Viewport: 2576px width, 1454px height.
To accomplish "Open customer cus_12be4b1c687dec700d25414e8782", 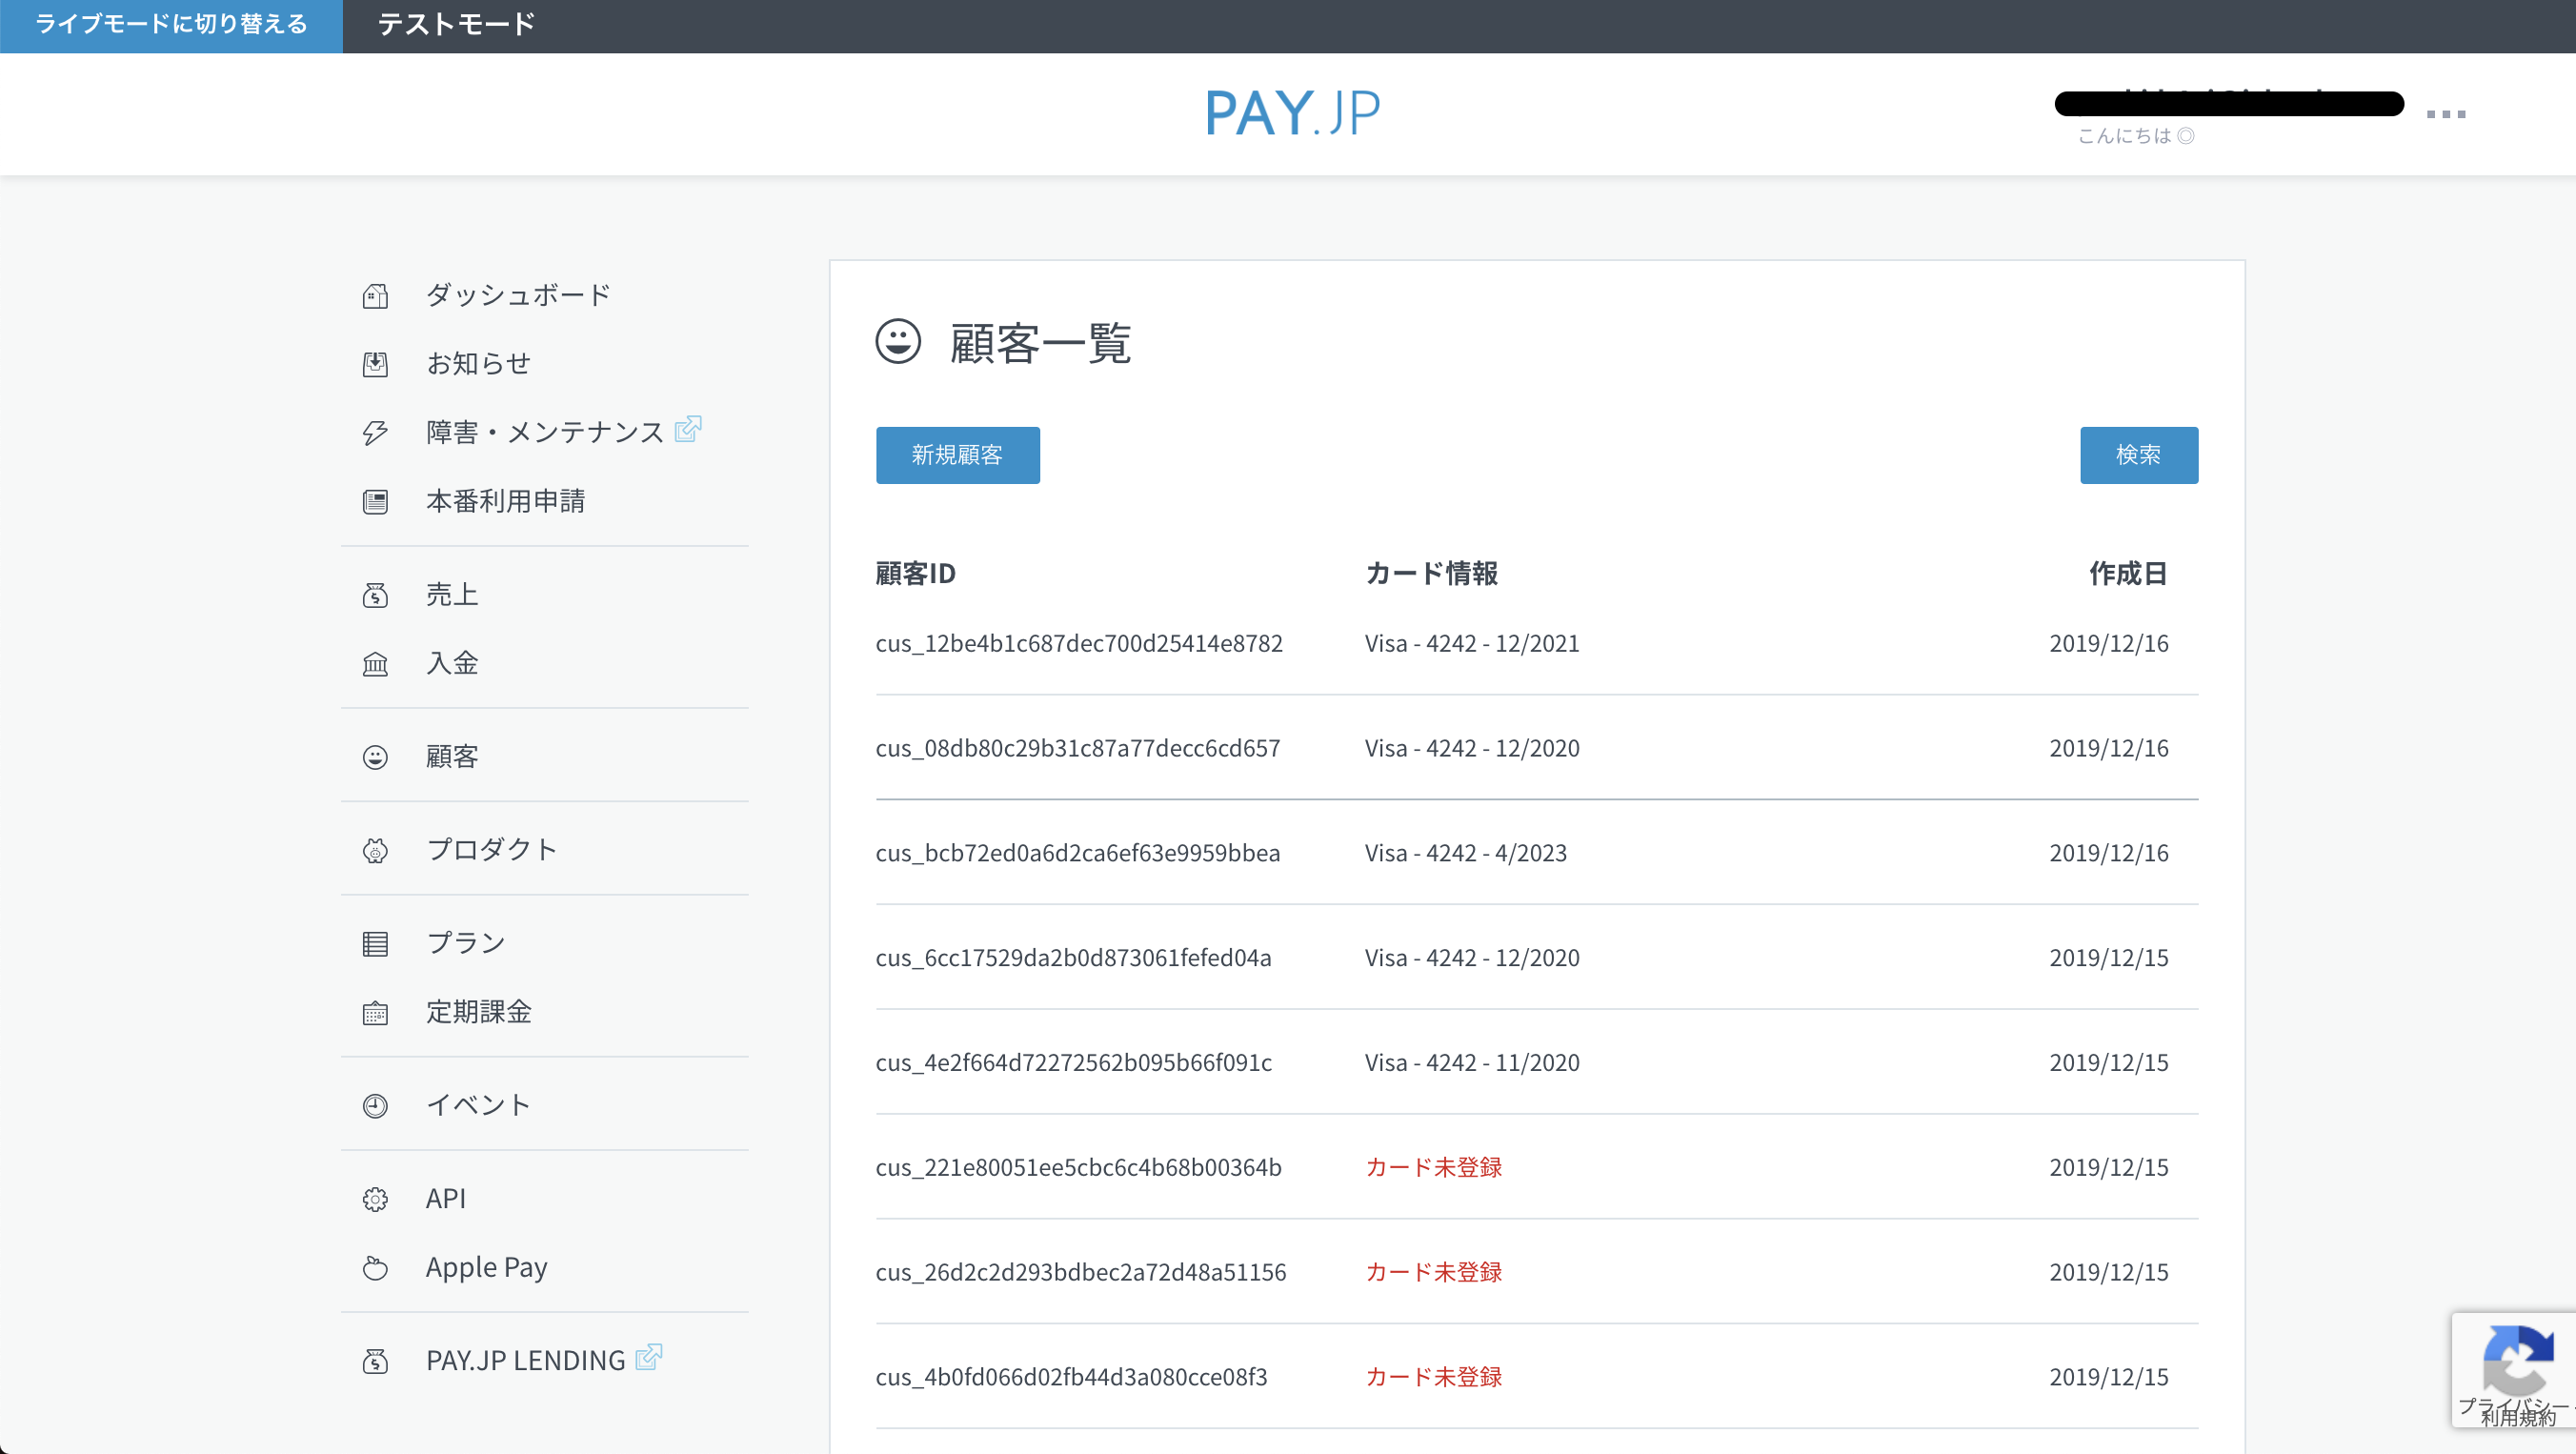I will click(x=1078, y=644).
